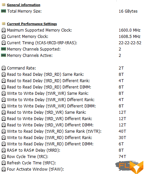Open the Current Performance Settings heading

click(32, 24)
